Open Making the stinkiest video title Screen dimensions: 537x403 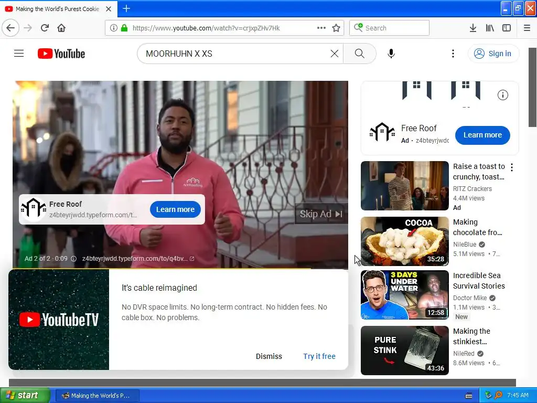[471, 336]
